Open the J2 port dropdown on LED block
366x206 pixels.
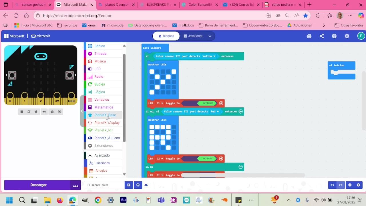[x=160, y=159]
